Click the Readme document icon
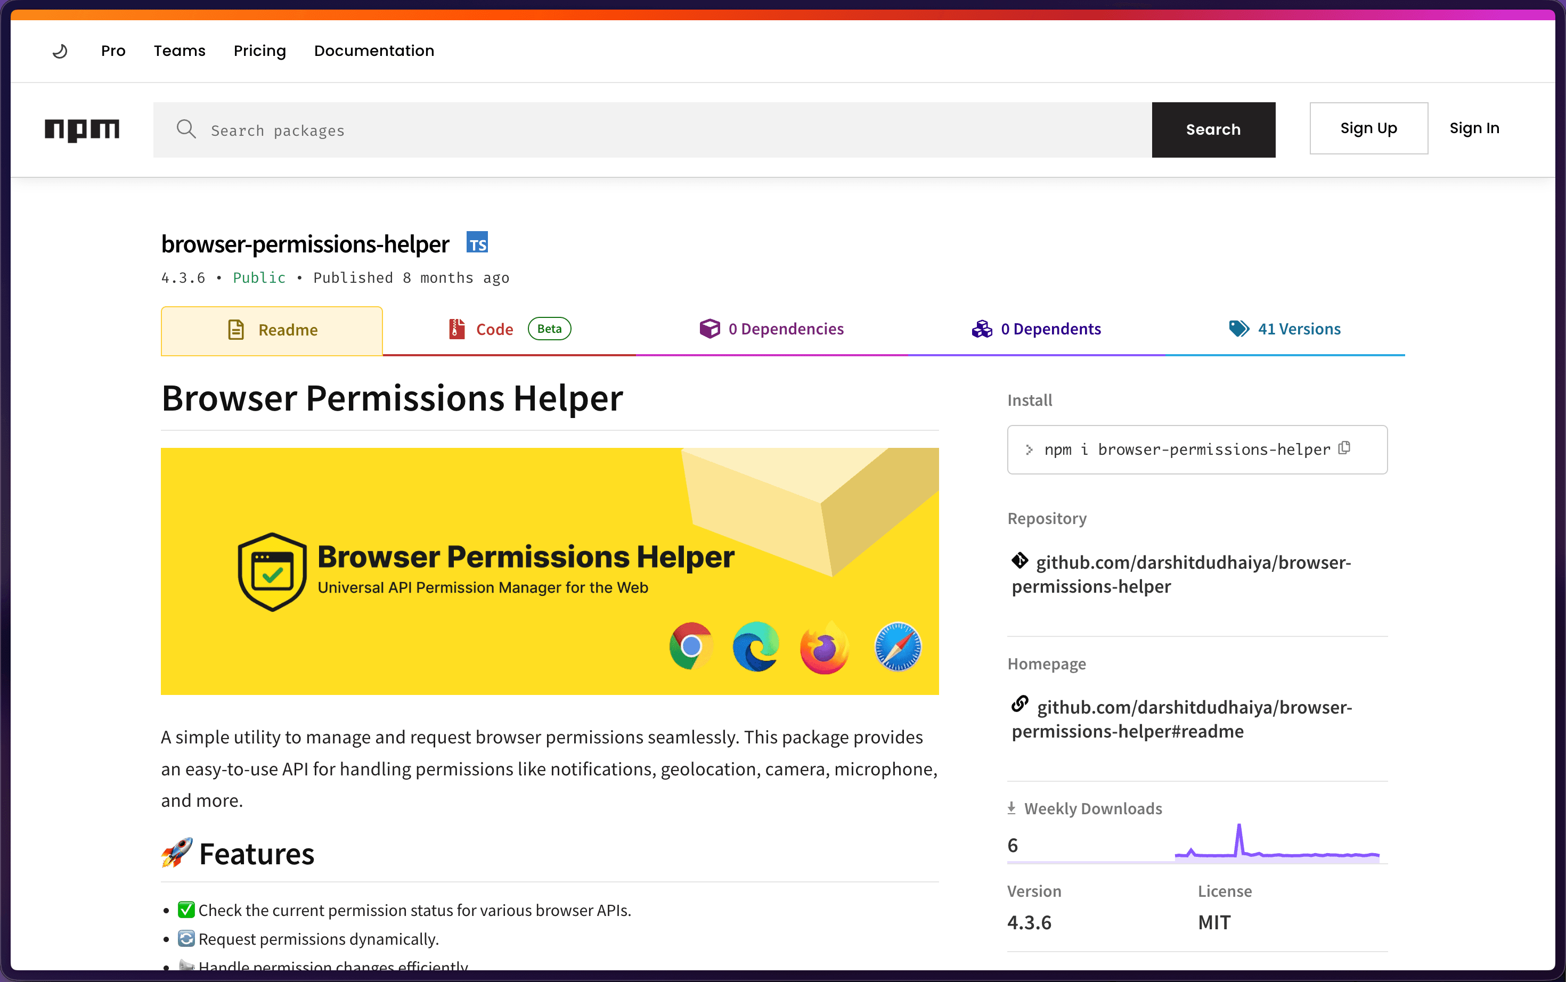1566x982 pixels. (x=236, y=330)
